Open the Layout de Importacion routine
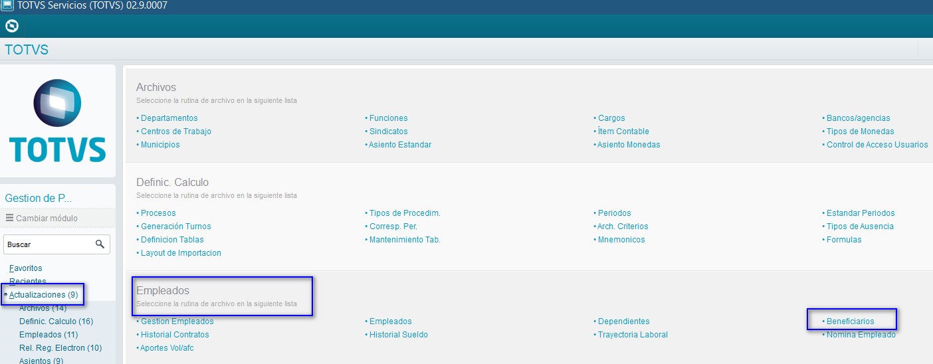Screen dimensions: 933x364 [x=181, y=253]
